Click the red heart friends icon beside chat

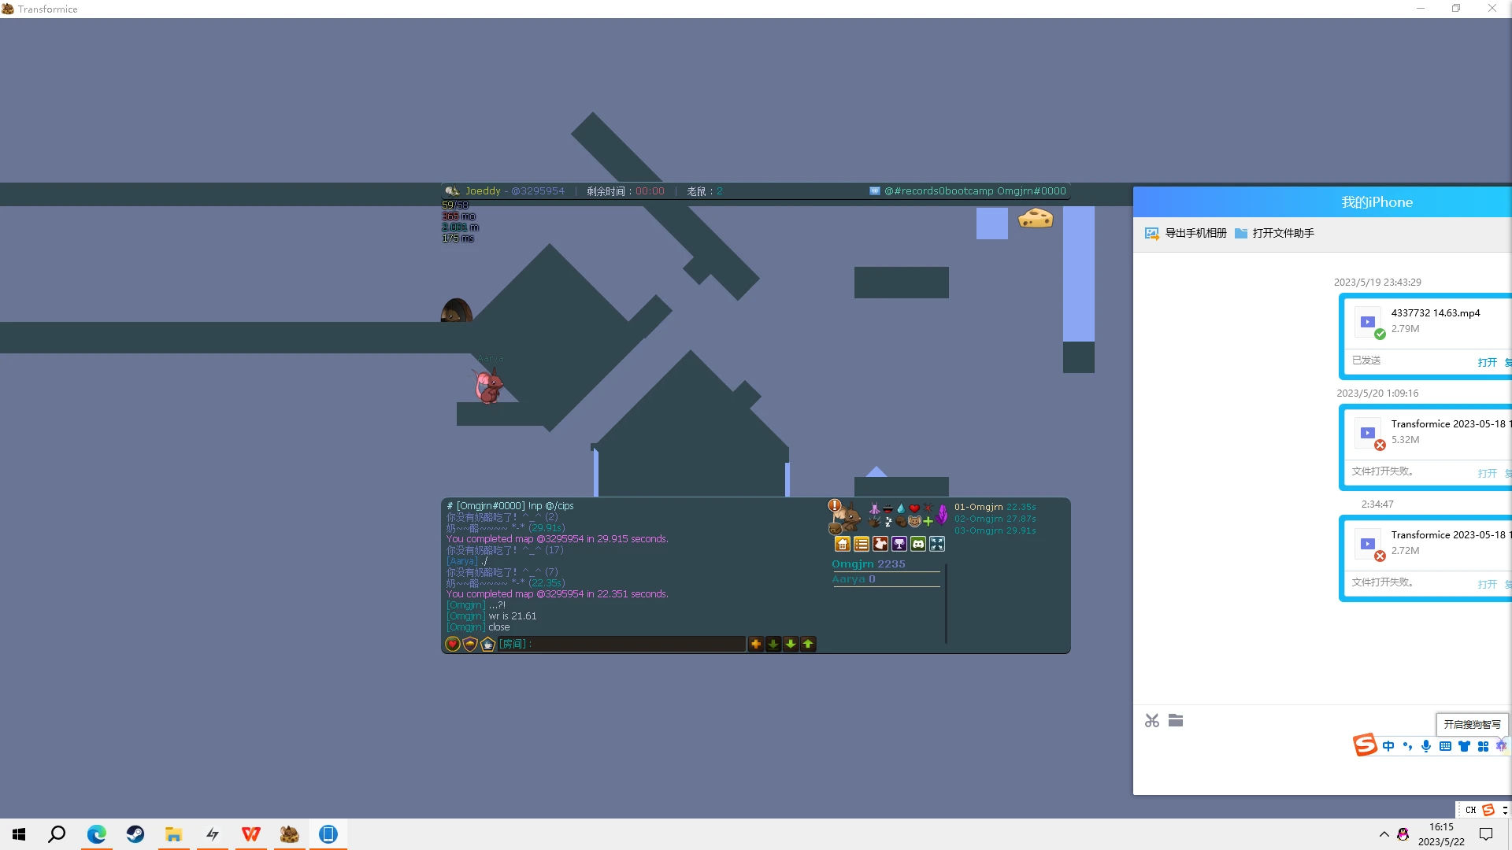453,645
